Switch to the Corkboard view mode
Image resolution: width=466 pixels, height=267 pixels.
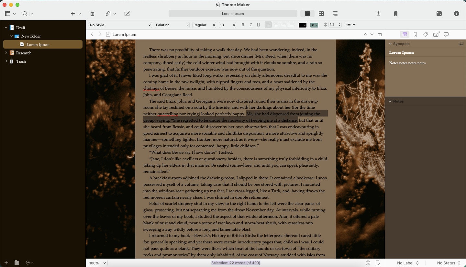[x=321, y=14]
